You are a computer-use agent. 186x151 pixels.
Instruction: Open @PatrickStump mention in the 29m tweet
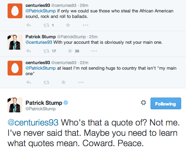tap(41, 11)
